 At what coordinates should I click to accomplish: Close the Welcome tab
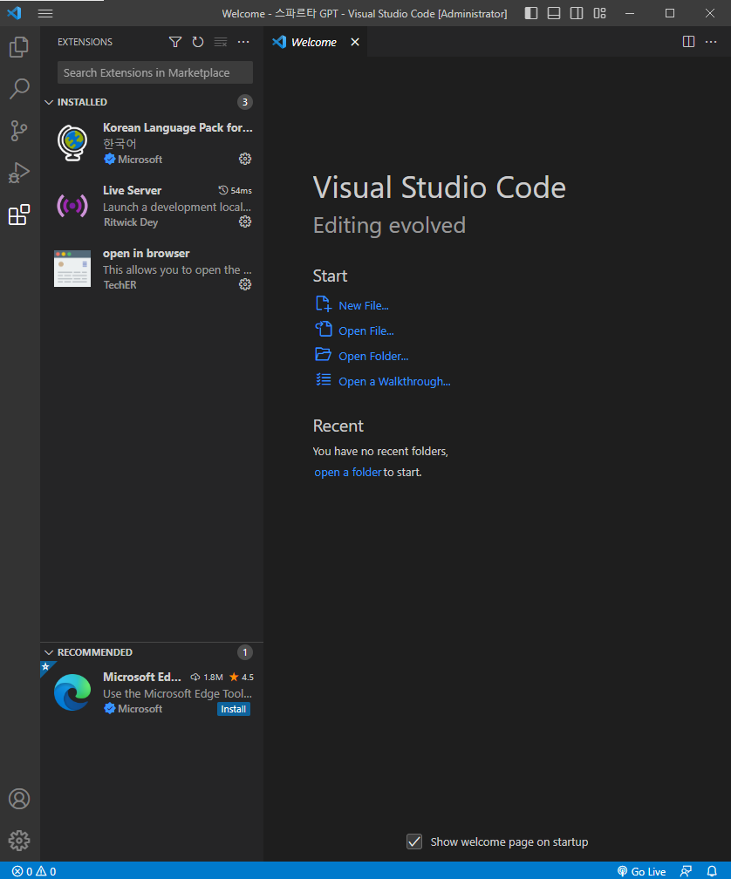click(x=355, y=42)
